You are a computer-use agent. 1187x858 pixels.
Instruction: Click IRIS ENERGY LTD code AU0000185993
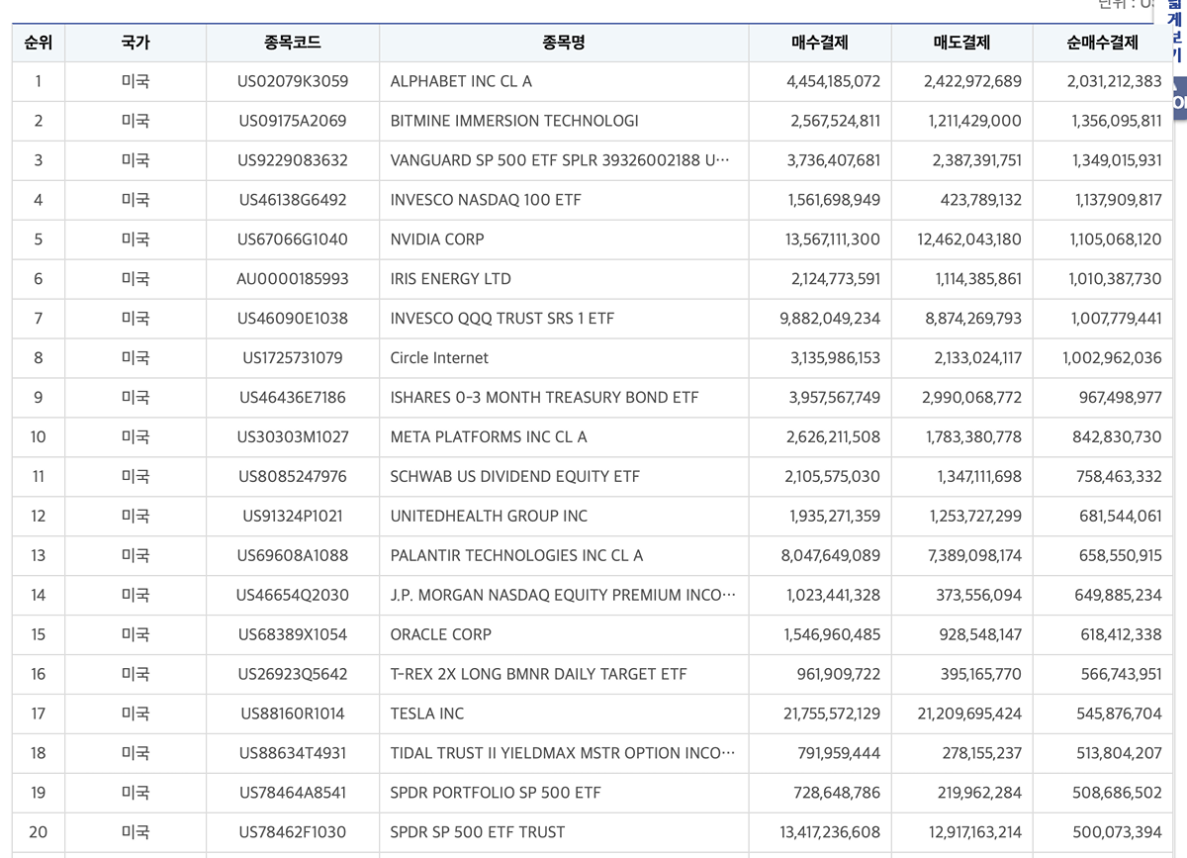(x=293, y=279)
